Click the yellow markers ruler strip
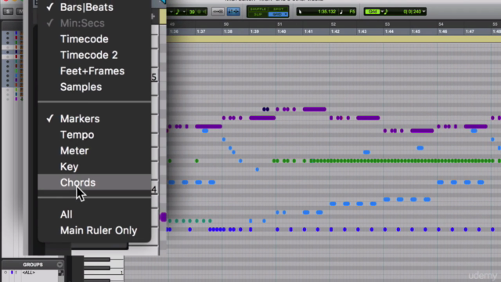501x282 pixels. tap(333, 39)
